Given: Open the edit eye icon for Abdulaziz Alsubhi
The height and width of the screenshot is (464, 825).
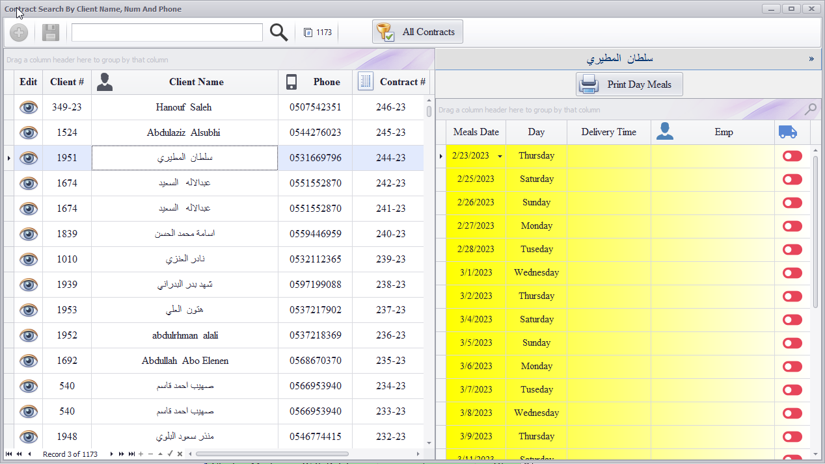Looking at the screenshot, I should point(29,133).
